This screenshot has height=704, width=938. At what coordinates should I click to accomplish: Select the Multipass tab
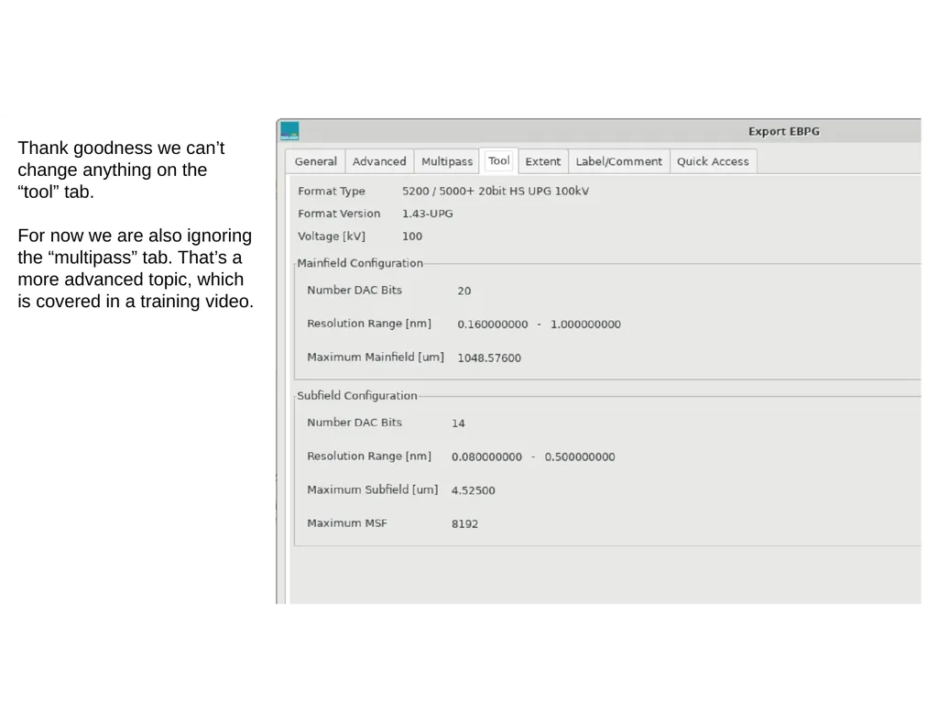point(447,161)
